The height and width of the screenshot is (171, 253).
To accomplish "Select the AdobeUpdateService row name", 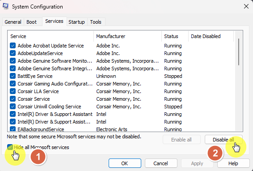I will [40, 53].
